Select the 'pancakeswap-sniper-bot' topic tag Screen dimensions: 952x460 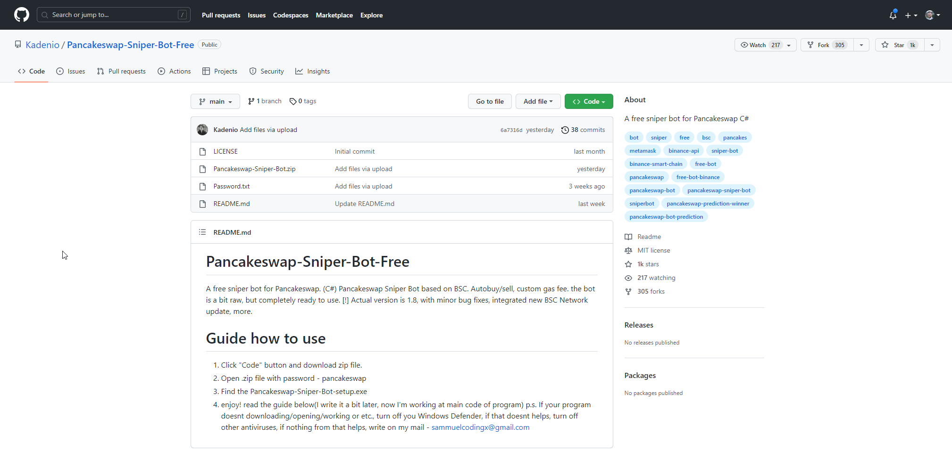718,190
